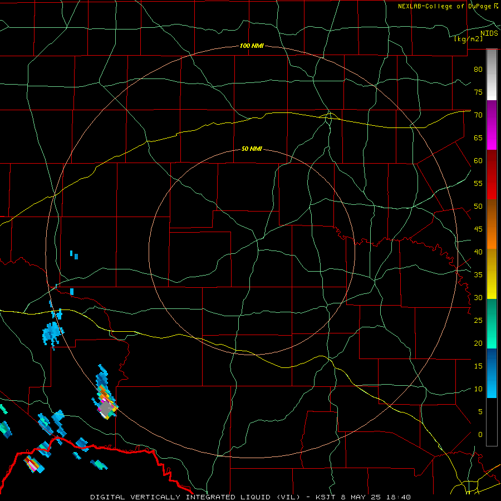
Task: Click the 0 value on the scale
Action: [x=480, y=435]
